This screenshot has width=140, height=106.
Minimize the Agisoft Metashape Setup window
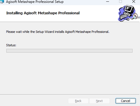point(108,2)
